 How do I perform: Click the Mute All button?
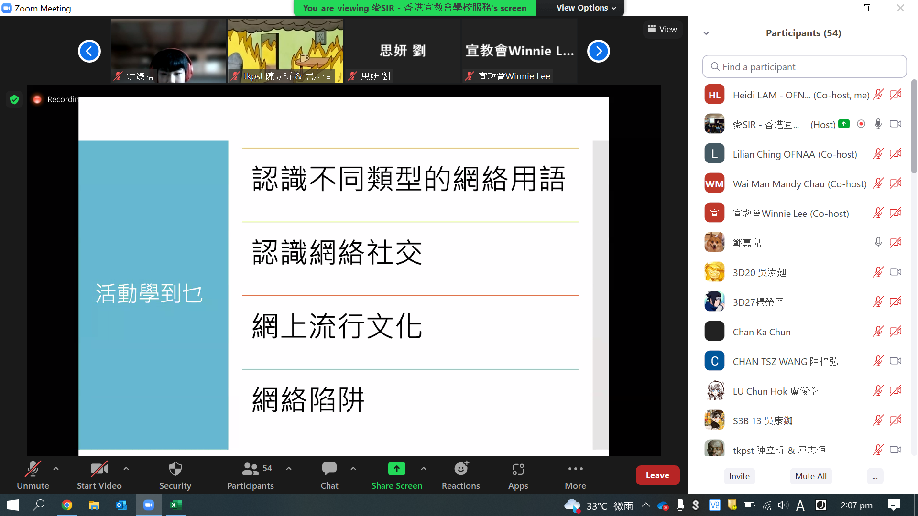810,476
